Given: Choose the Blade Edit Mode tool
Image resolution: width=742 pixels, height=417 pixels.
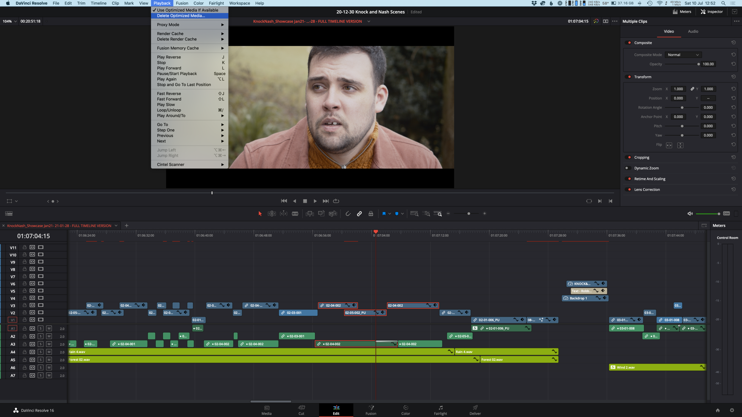Looking at the screenshot, I should tap(295, 214).
